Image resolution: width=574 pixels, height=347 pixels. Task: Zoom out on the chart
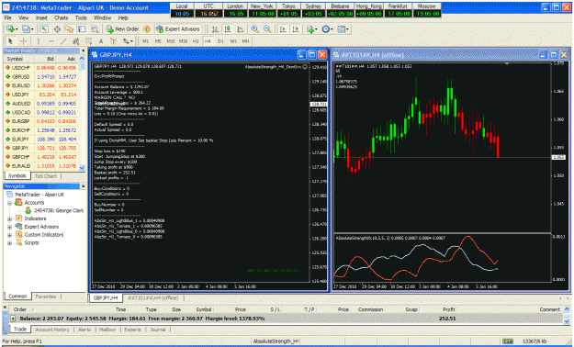pyautogui.click(x=267, y=29)
